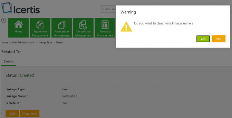Image resolution: width=232 pixels, height=118 pixels.
Task: Click the Warning dialog title
Action: (128, 12)
